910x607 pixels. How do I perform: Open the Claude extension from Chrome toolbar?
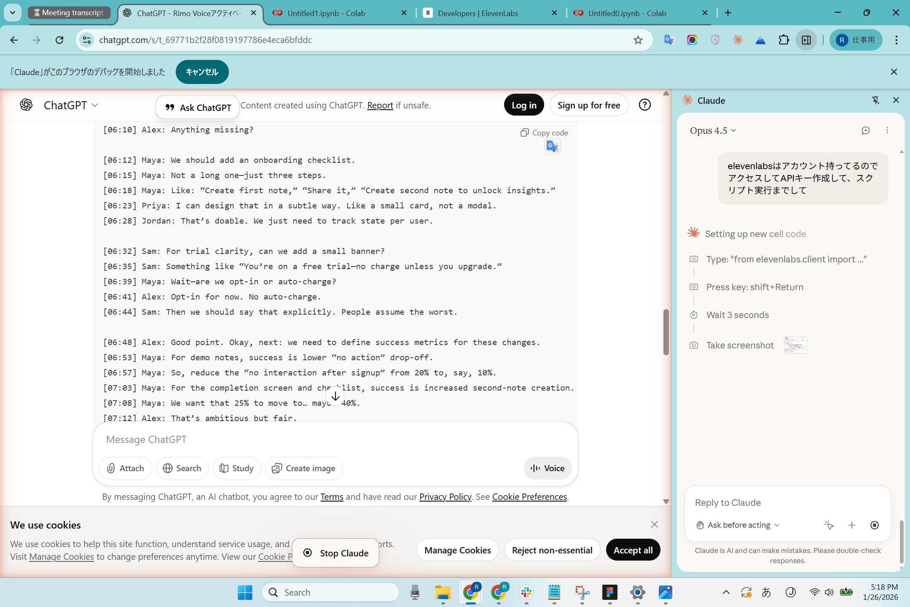738,40
